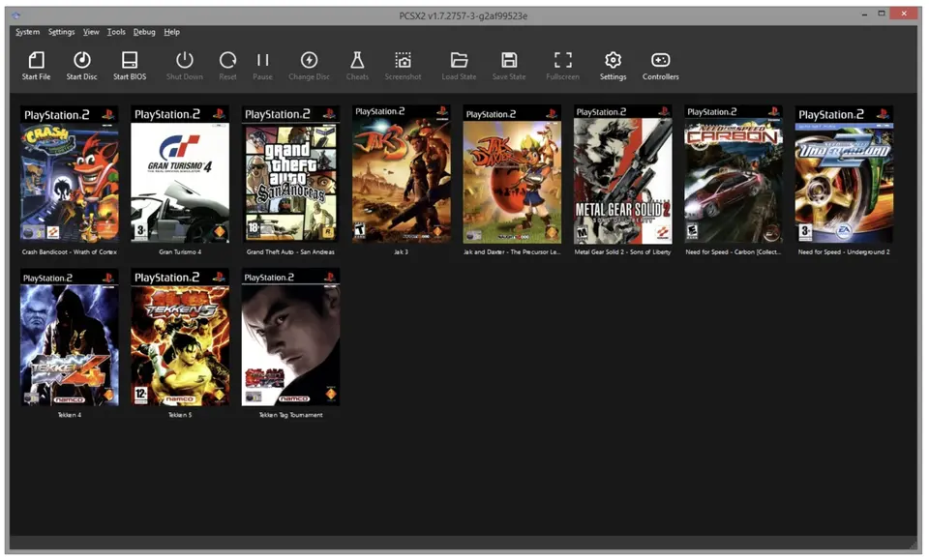This screenshot has width=929, height=559.
Task: Click the 'Need for Speed - Underground 2' label
Action: click(x=844, y=251)
